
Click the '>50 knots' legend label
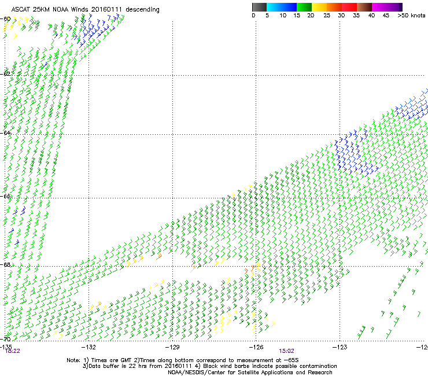click(411, 16)
